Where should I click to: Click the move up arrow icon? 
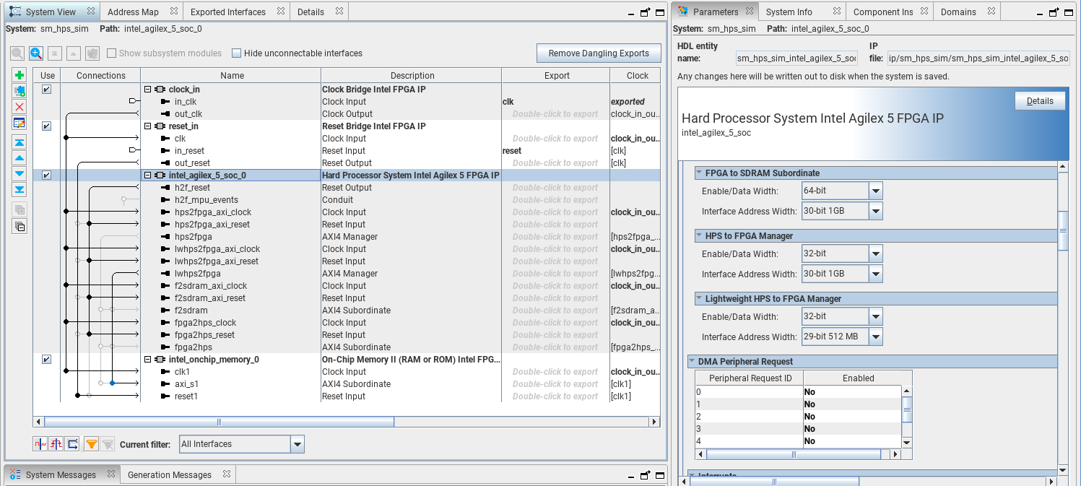(19, 158)
